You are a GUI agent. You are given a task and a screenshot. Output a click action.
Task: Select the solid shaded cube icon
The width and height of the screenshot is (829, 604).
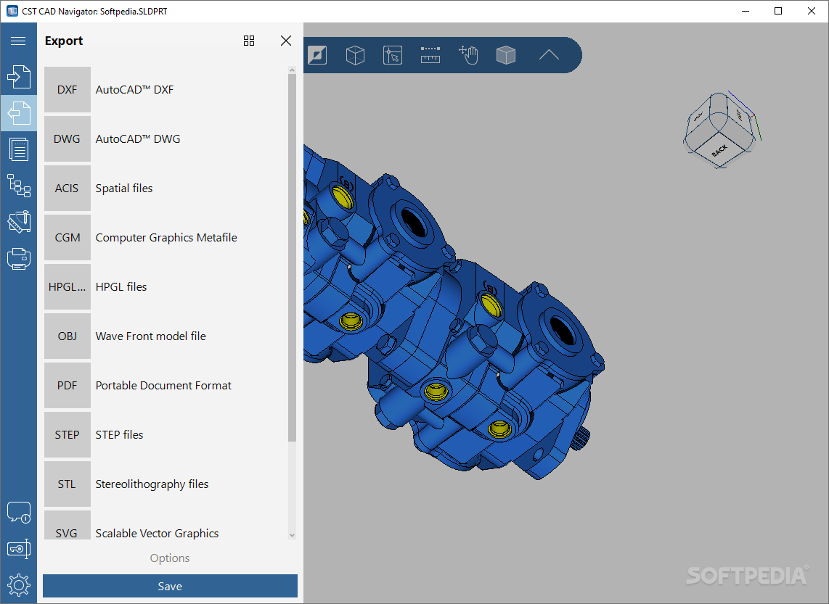tap(506, 55)
